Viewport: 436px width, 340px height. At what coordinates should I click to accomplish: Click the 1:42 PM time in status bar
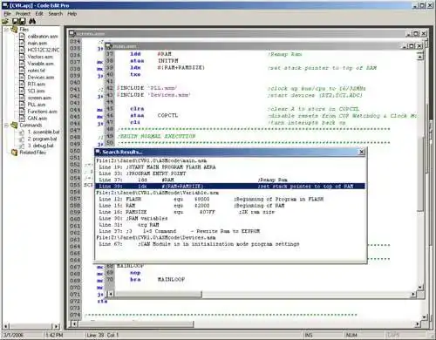pos(54,335)
